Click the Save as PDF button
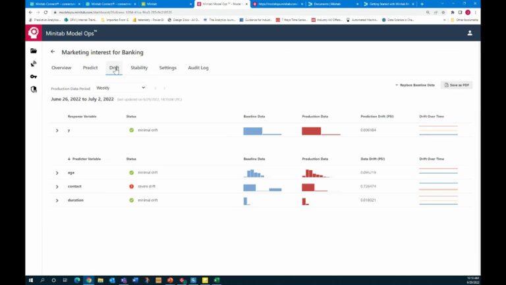506x285 pixels. click(457, 85)
